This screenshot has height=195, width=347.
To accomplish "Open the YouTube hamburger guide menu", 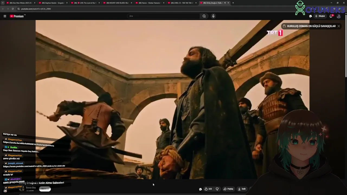I will point(5,16).
